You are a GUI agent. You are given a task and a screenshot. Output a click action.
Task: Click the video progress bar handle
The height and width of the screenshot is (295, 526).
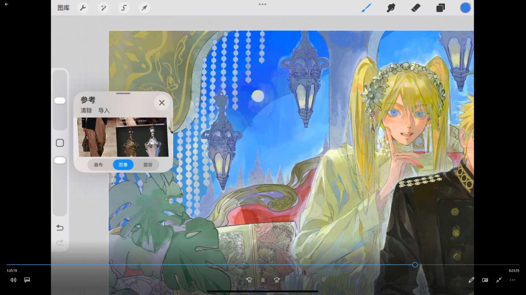[415, 265]
